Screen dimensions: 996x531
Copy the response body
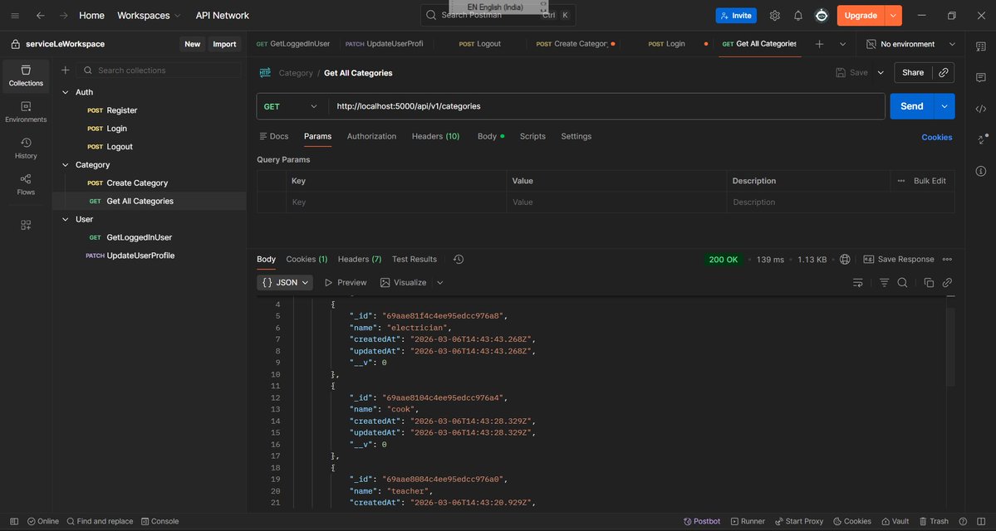tap(929, 282)
